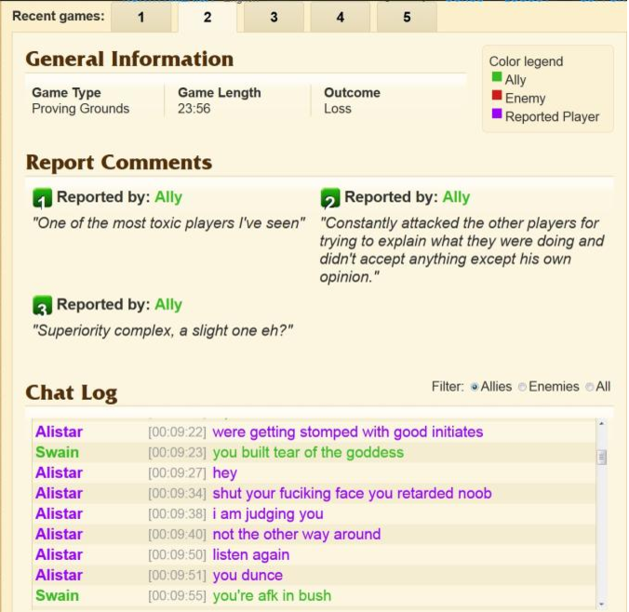Select recent game tab 2
Image resolution: width=629 pixels, height=612 pixels.
tap(207, 17)
